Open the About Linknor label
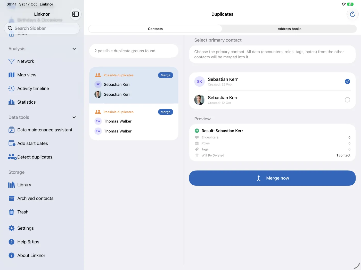This screenshot has width=361, height=270. click(31, 256)
